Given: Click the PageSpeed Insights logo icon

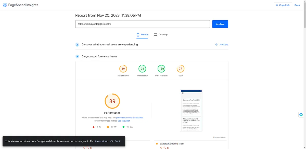Looking at the screenshot, I should pyautogui.click(x=5, y=5).
